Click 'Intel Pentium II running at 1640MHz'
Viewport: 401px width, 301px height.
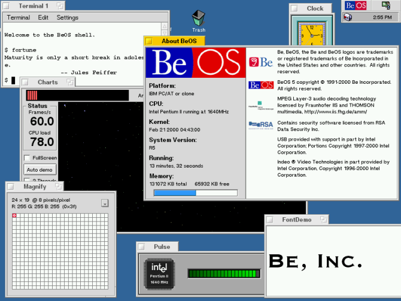point(189,112)
